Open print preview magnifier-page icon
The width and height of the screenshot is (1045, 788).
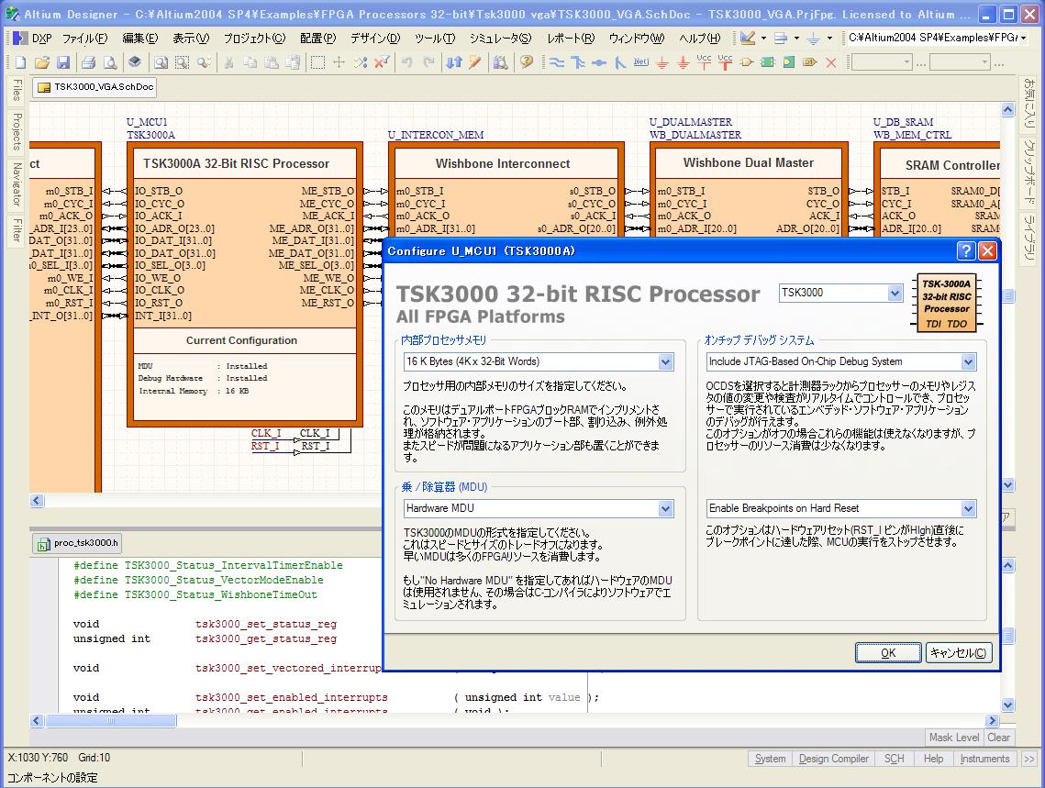point(110,62)
